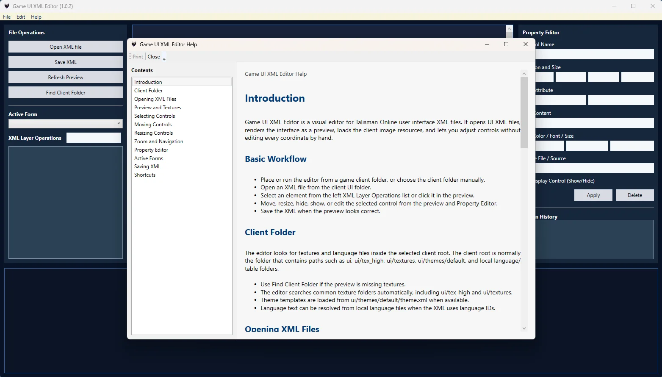
Task: Maximize the Help window
Action: click(506, 44)
